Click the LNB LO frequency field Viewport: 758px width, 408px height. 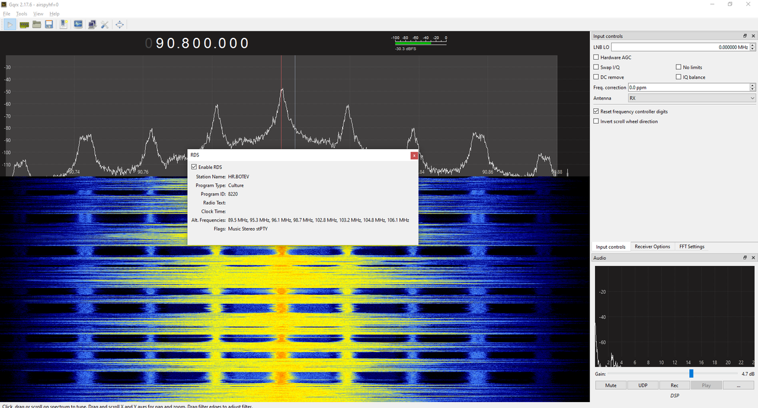(680, 47)
